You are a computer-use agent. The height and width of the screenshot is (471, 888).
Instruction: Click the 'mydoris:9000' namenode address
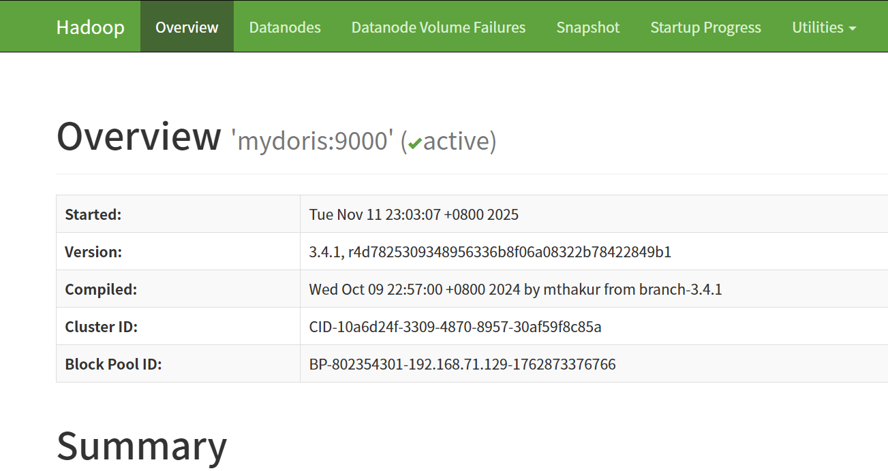click(313, 142)
